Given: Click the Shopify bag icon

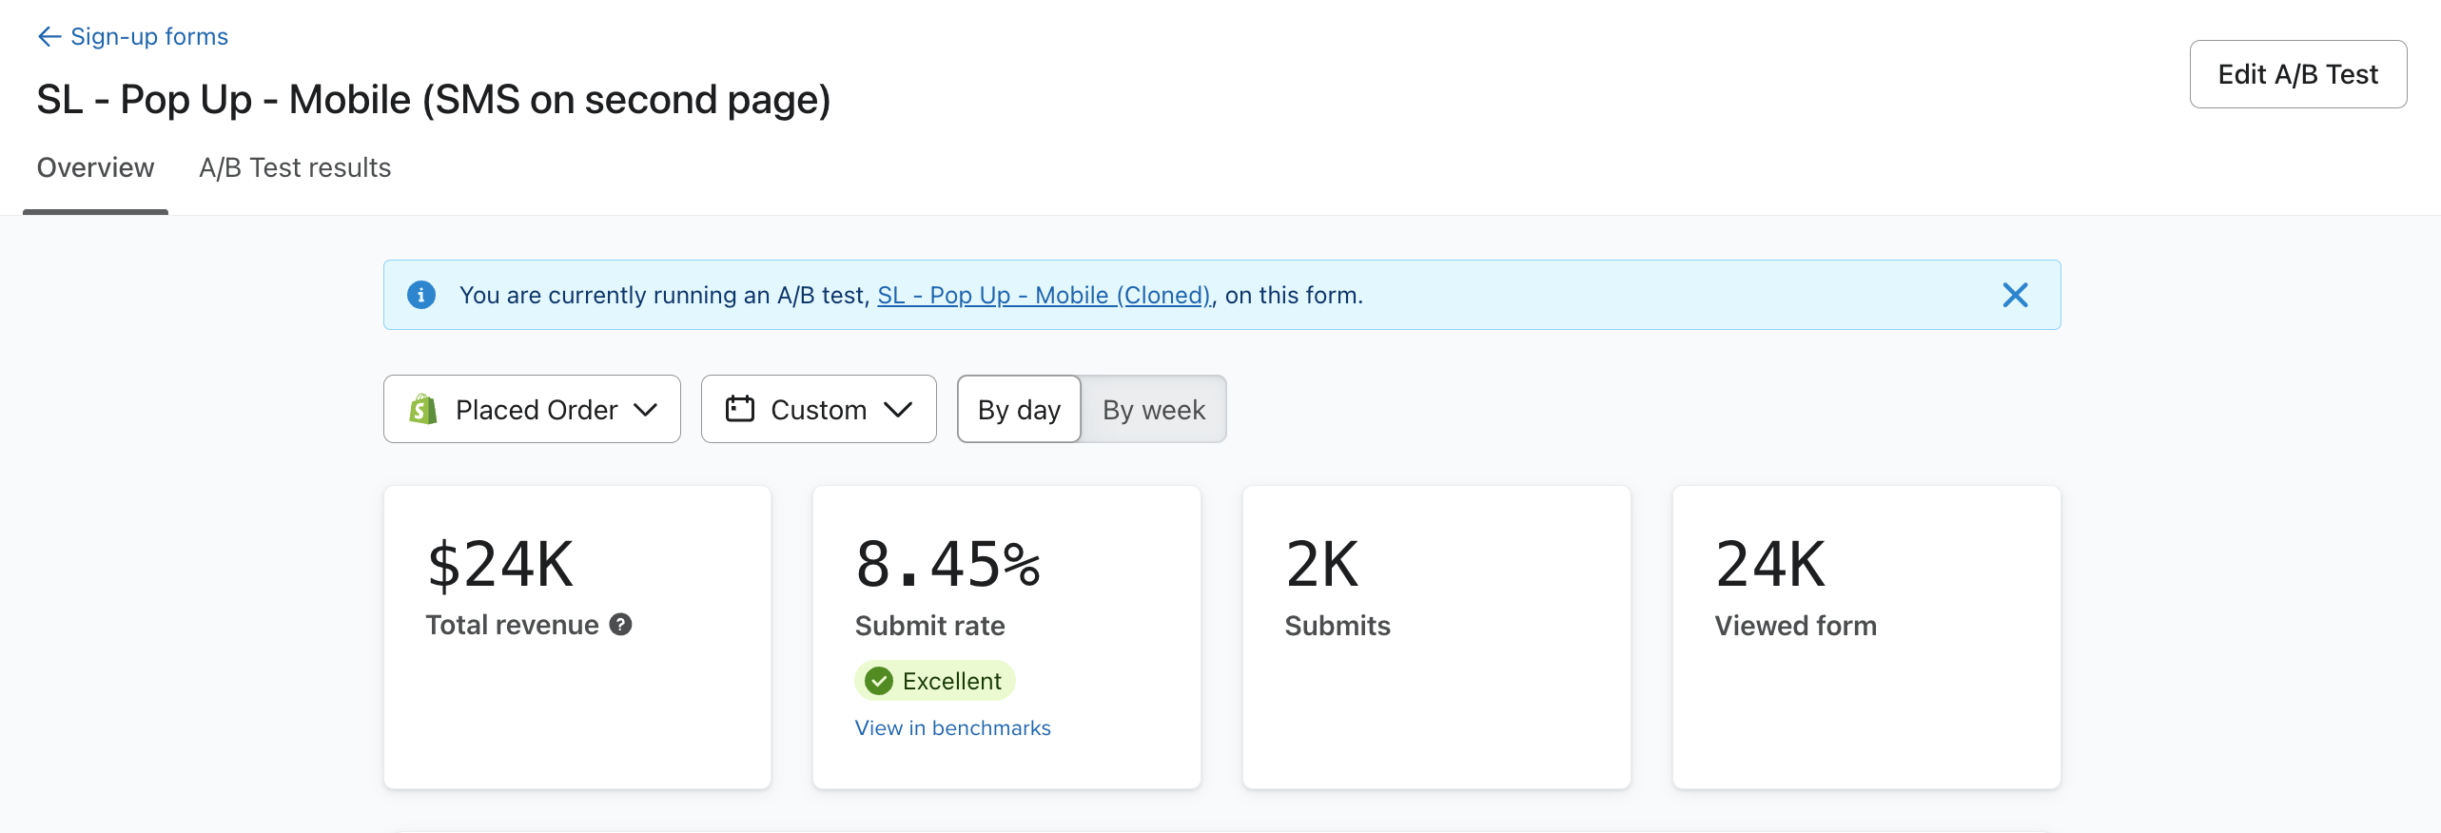Looking at the screenshot, I should (423, 409).
